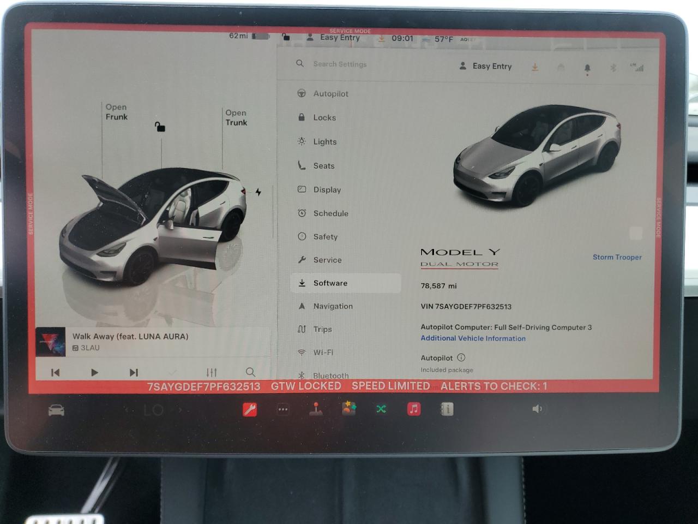Open the red Service Mode wrench app
698x524 pixels.
point(250,409)
